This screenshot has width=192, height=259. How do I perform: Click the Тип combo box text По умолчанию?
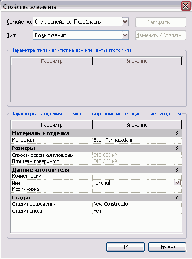[51, 35]
